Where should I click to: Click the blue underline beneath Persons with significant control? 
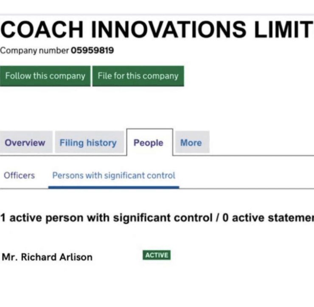(x=114, y=186)
